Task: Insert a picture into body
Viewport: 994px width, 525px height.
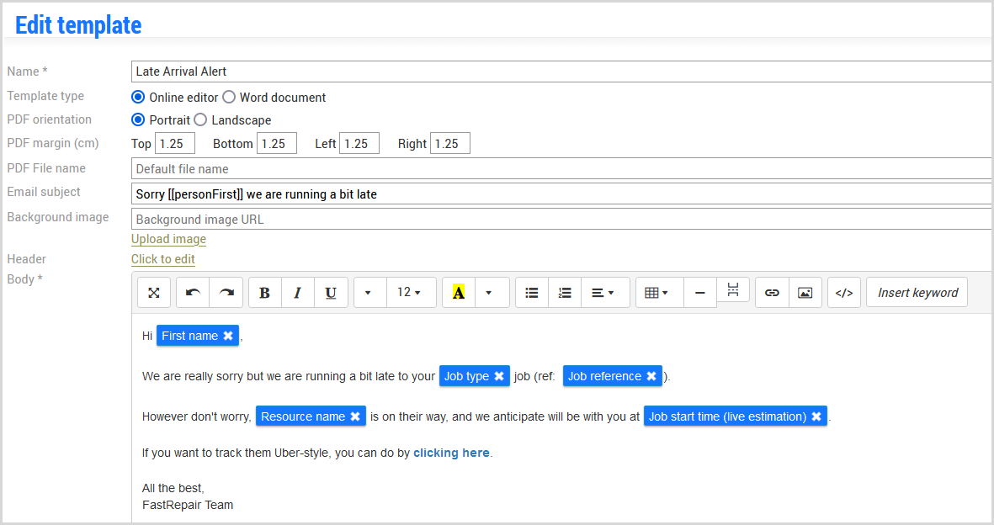Action: point(805,293)
